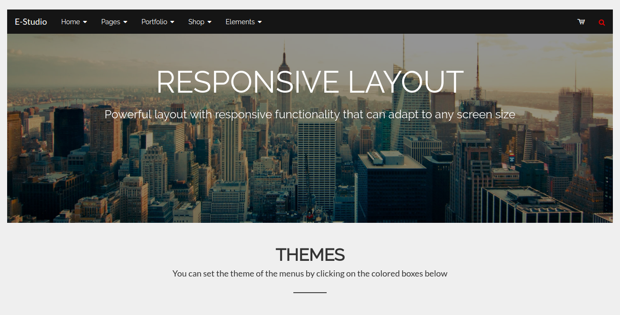This screenshot has height=315, width=620.
Task: Click the 'Powerful layout with responsive functionality' subtitle
Action: (310, 115)
